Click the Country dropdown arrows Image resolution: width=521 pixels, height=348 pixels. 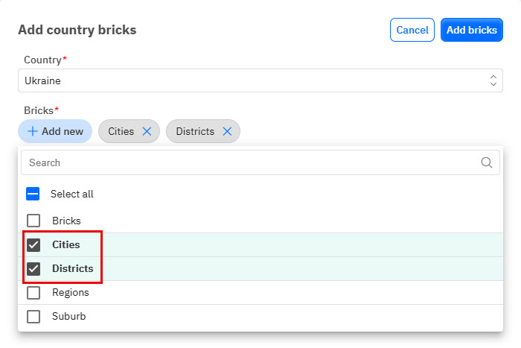(493, 80)
